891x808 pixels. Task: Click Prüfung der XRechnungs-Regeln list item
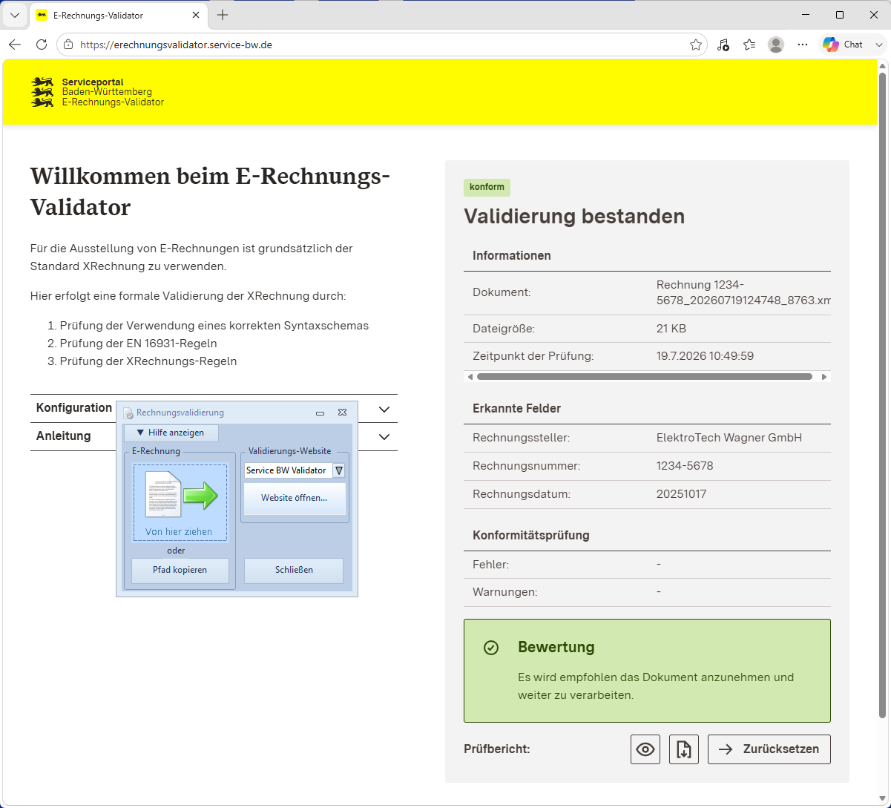148,361
